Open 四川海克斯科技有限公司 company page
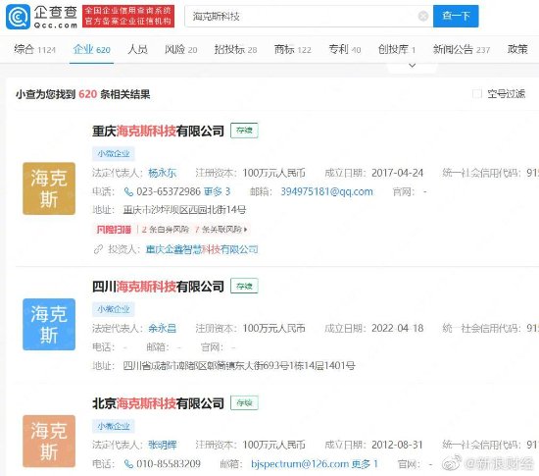This screenshot has height=476, width=539. point(158,287)
